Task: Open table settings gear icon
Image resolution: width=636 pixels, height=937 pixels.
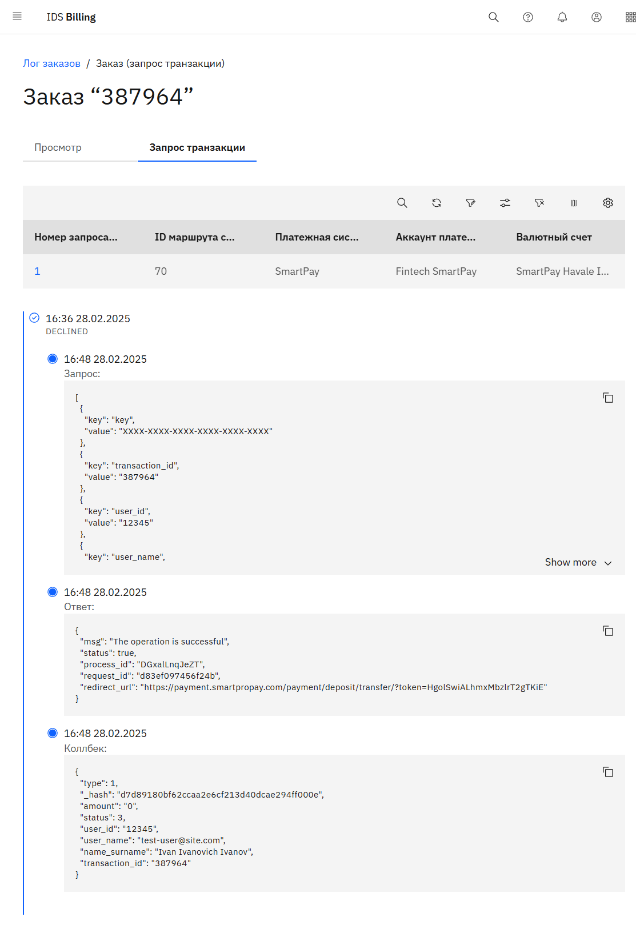Action: click(x=608, y=203)
